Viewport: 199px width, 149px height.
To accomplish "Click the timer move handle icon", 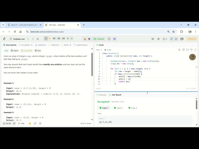I will (46, 38).
